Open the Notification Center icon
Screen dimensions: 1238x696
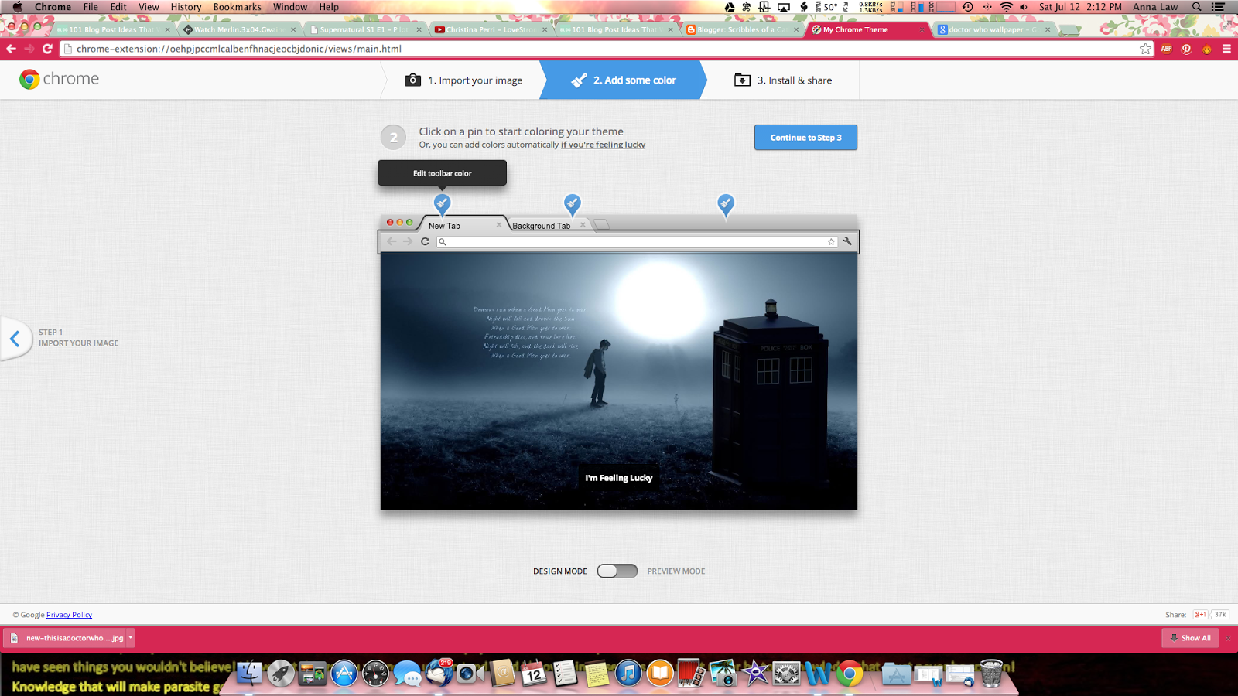click(x=1218, y=7)
